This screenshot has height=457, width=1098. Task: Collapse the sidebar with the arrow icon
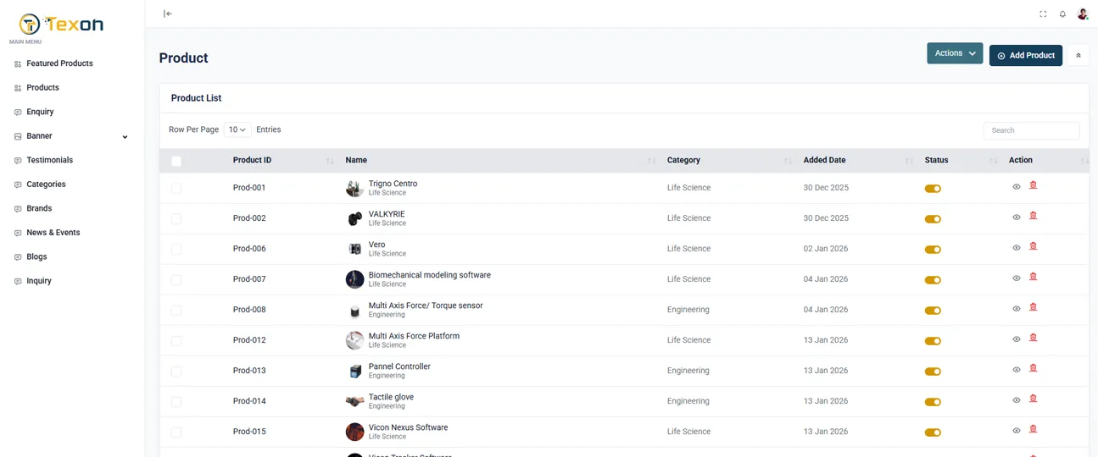point(168,14)
